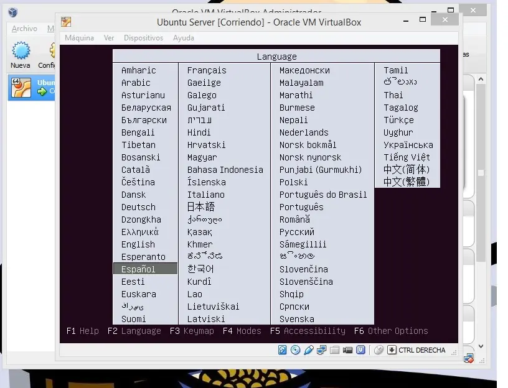The width and height of the screenshot is (508, 388).
Task: Click the Configuración gear icon in Manager toolbar
Action: point(52,50)
